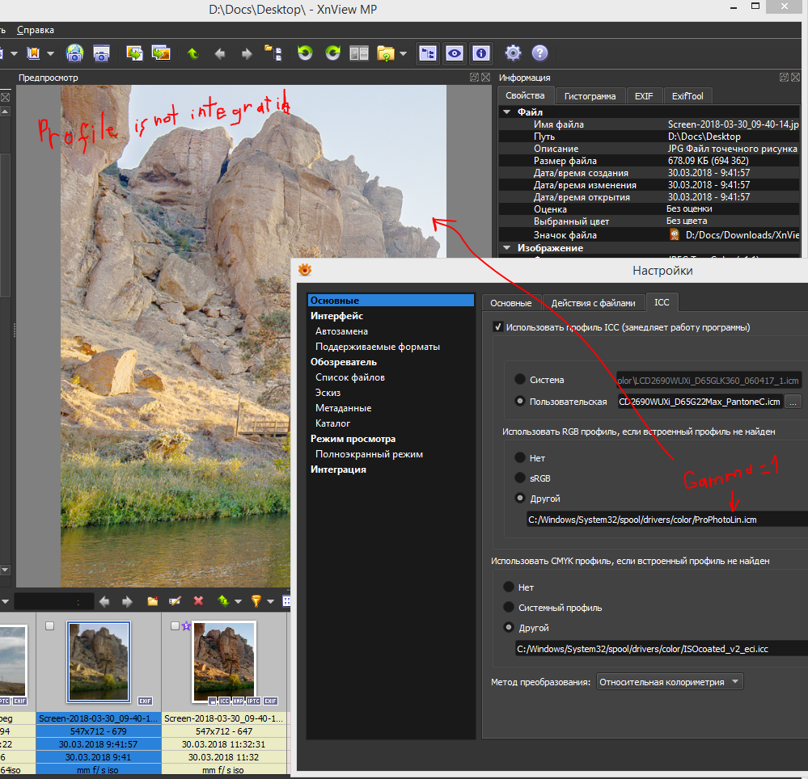The image size is (808, 779).
Task: Collapse the Файл section in properties
Action: [507, 112]
